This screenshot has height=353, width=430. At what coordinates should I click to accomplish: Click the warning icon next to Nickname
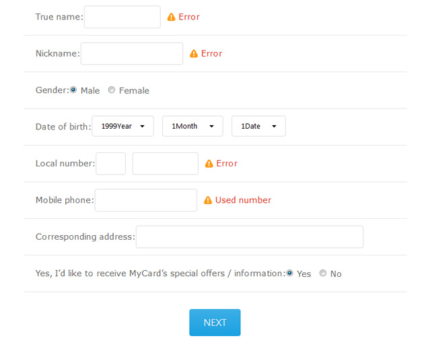(x=194, y=53)
